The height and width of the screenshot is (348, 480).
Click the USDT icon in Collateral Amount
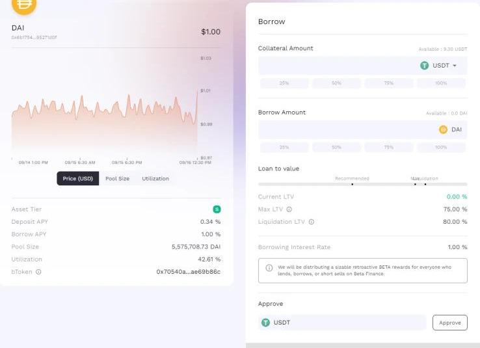tap(424, 66)
